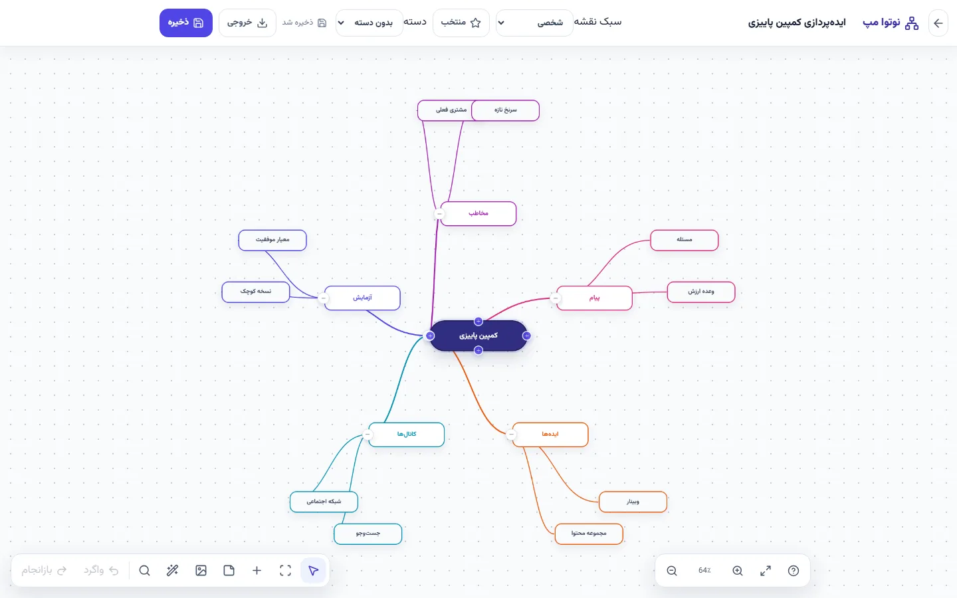Click the Notoa Map logo icon

point(912,23)
